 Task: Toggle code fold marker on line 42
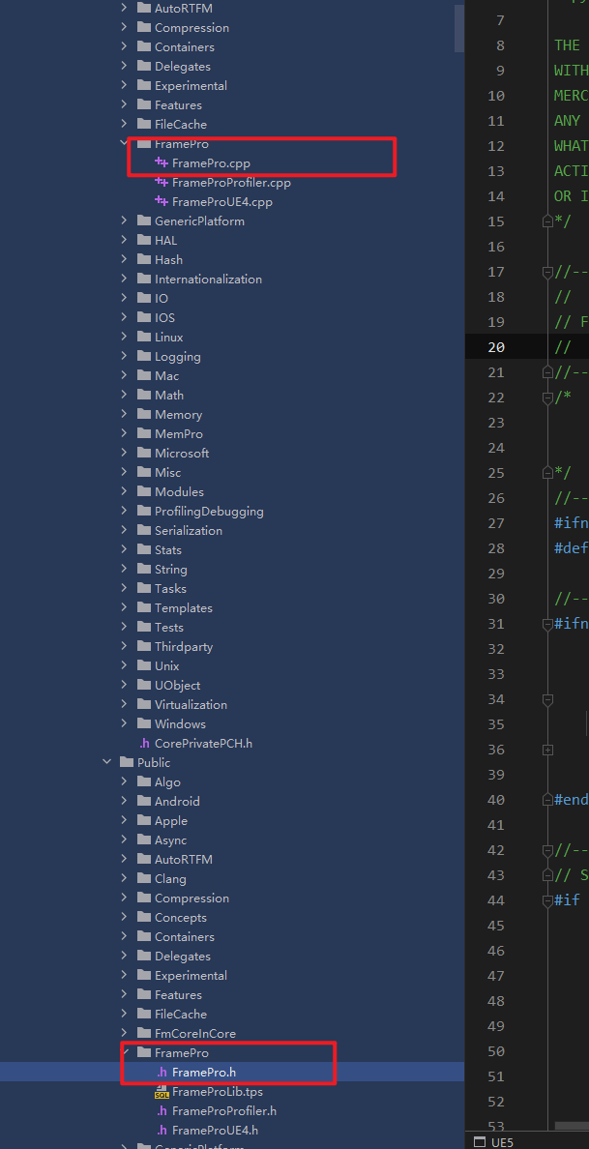point(547,850)
